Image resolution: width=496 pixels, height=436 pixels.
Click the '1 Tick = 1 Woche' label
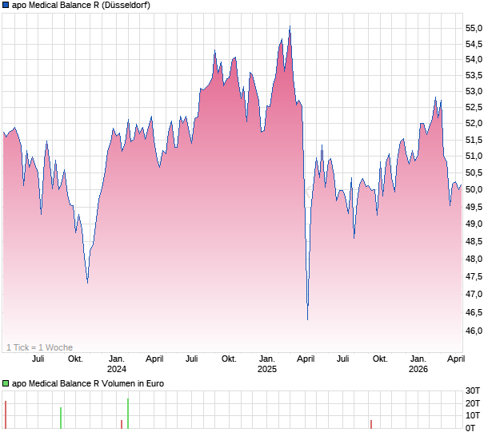(x=39, y=347)
